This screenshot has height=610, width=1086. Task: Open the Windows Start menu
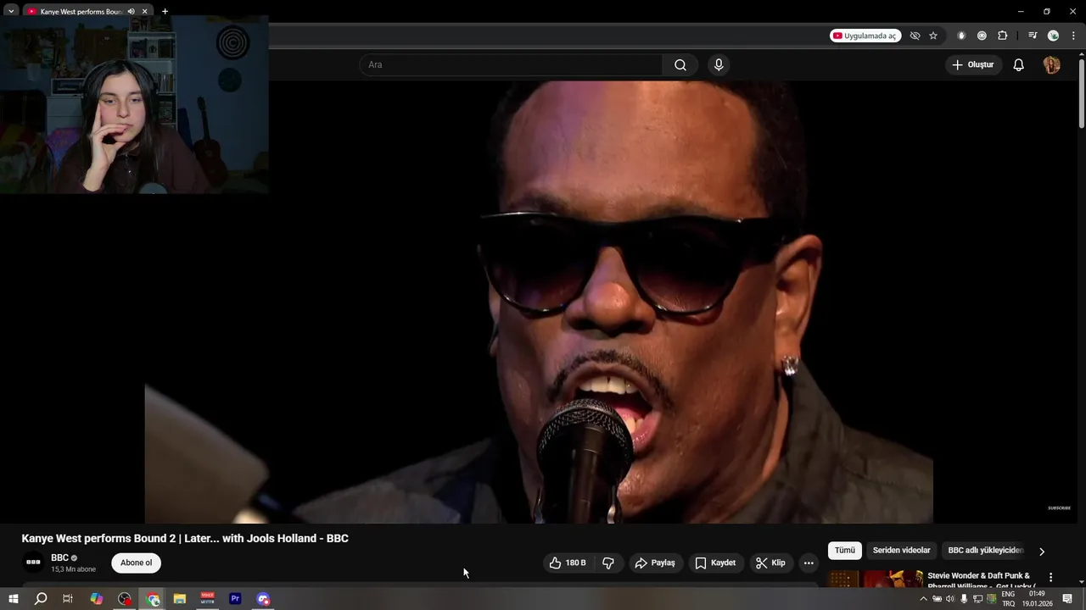pos(14,599)
